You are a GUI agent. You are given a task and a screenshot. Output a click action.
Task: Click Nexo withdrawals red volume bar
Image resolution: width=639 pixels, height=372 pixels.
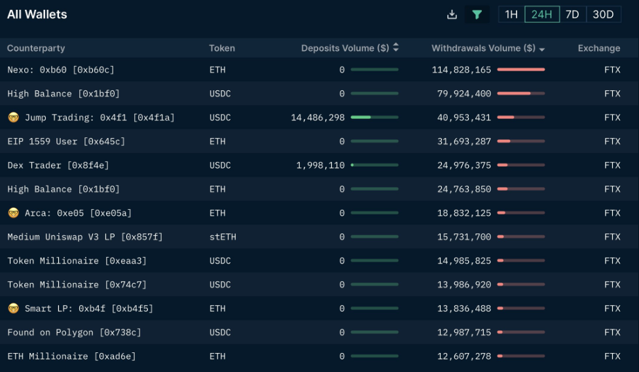(520, 69)
